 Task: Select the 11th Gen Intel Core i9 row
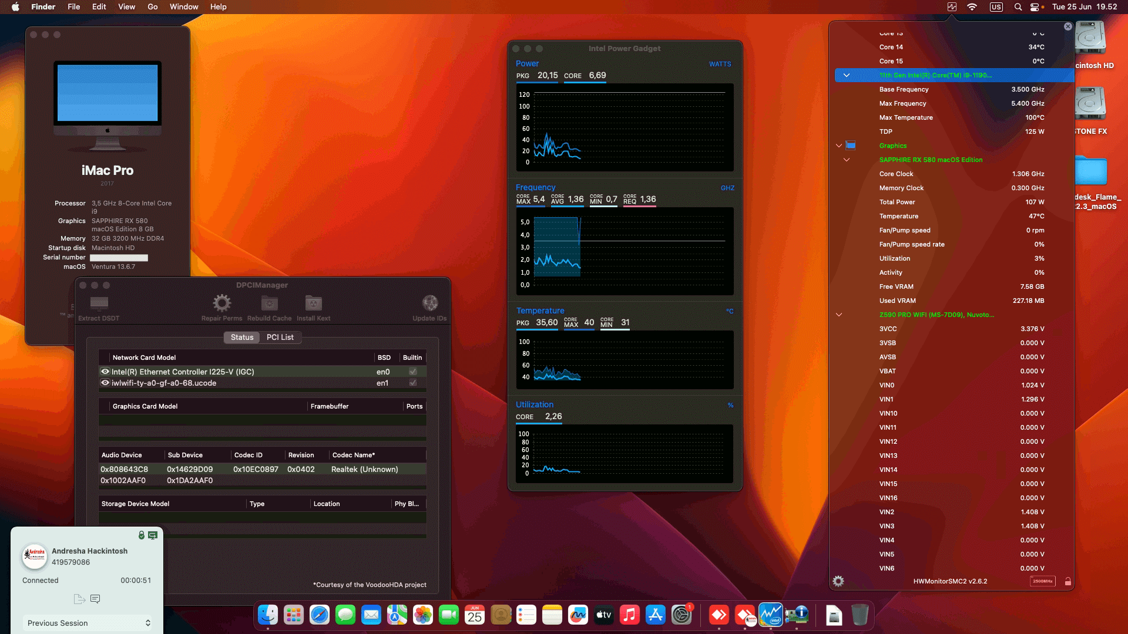pos(952,75)
